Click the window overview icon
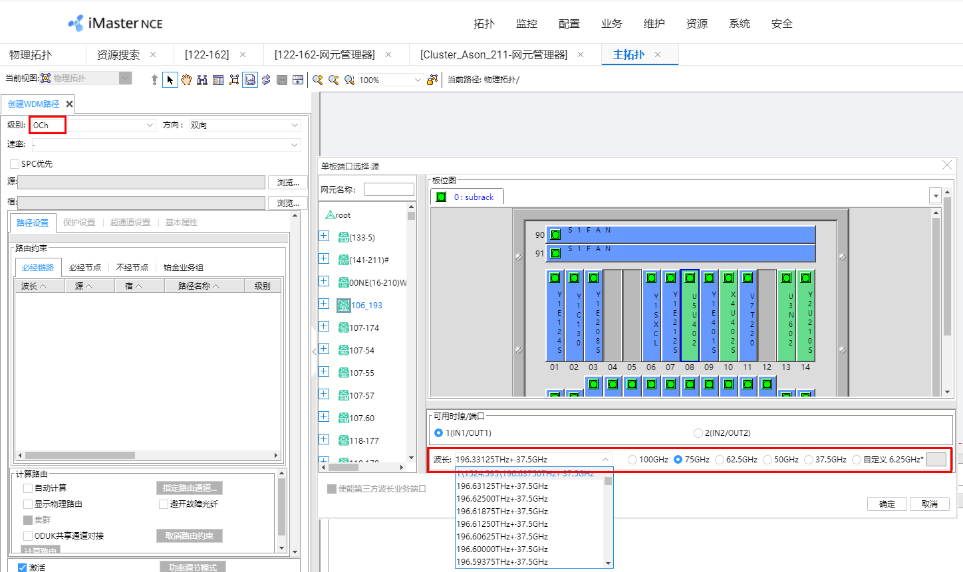 [x=298, y=80]
